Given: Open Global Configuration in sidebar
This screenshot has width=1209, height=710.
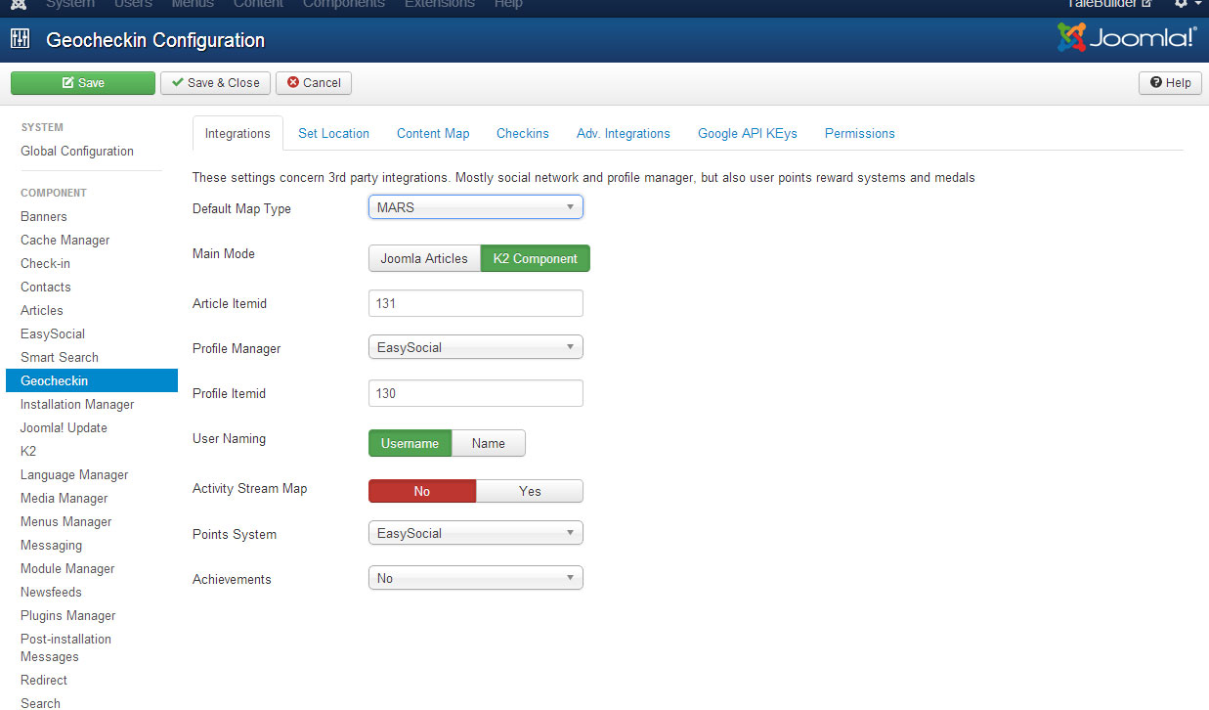Looking at the screenshot, I should pyautogui.click(x=77, y=152).
